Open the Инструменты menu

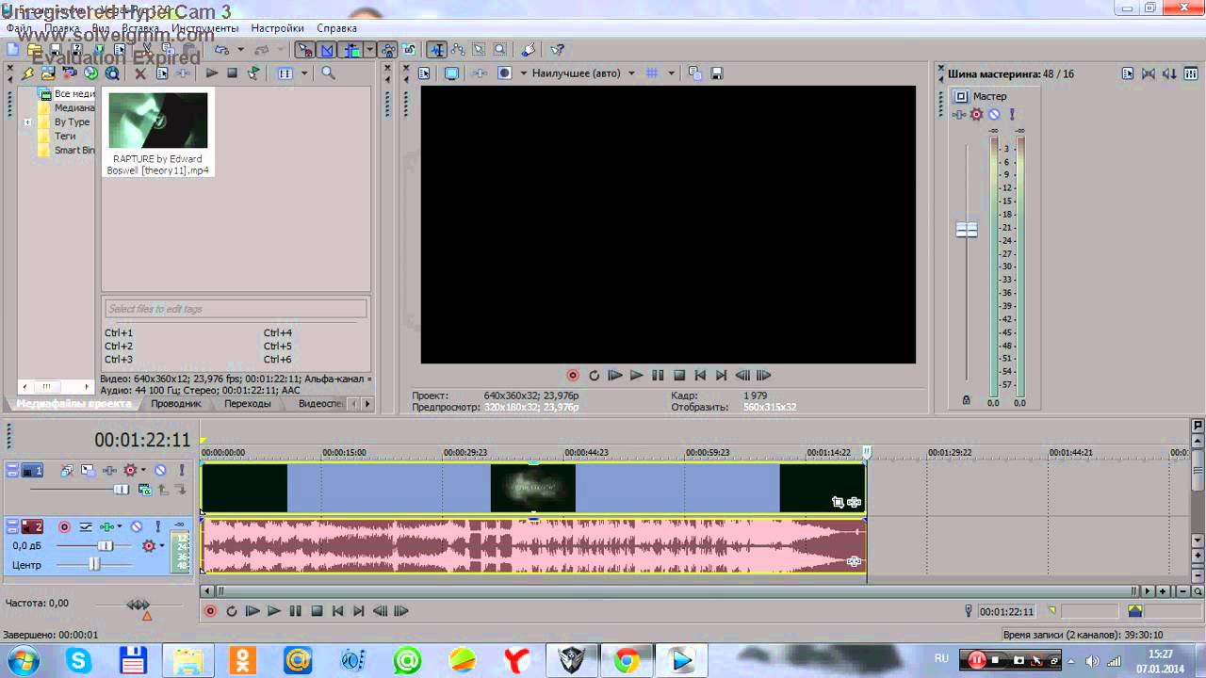tap(204, 28)
